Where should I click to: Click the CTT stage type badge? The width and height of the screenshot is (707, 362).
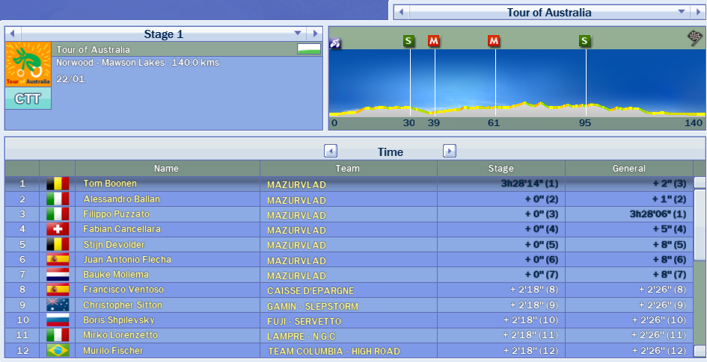pos(28,99)
